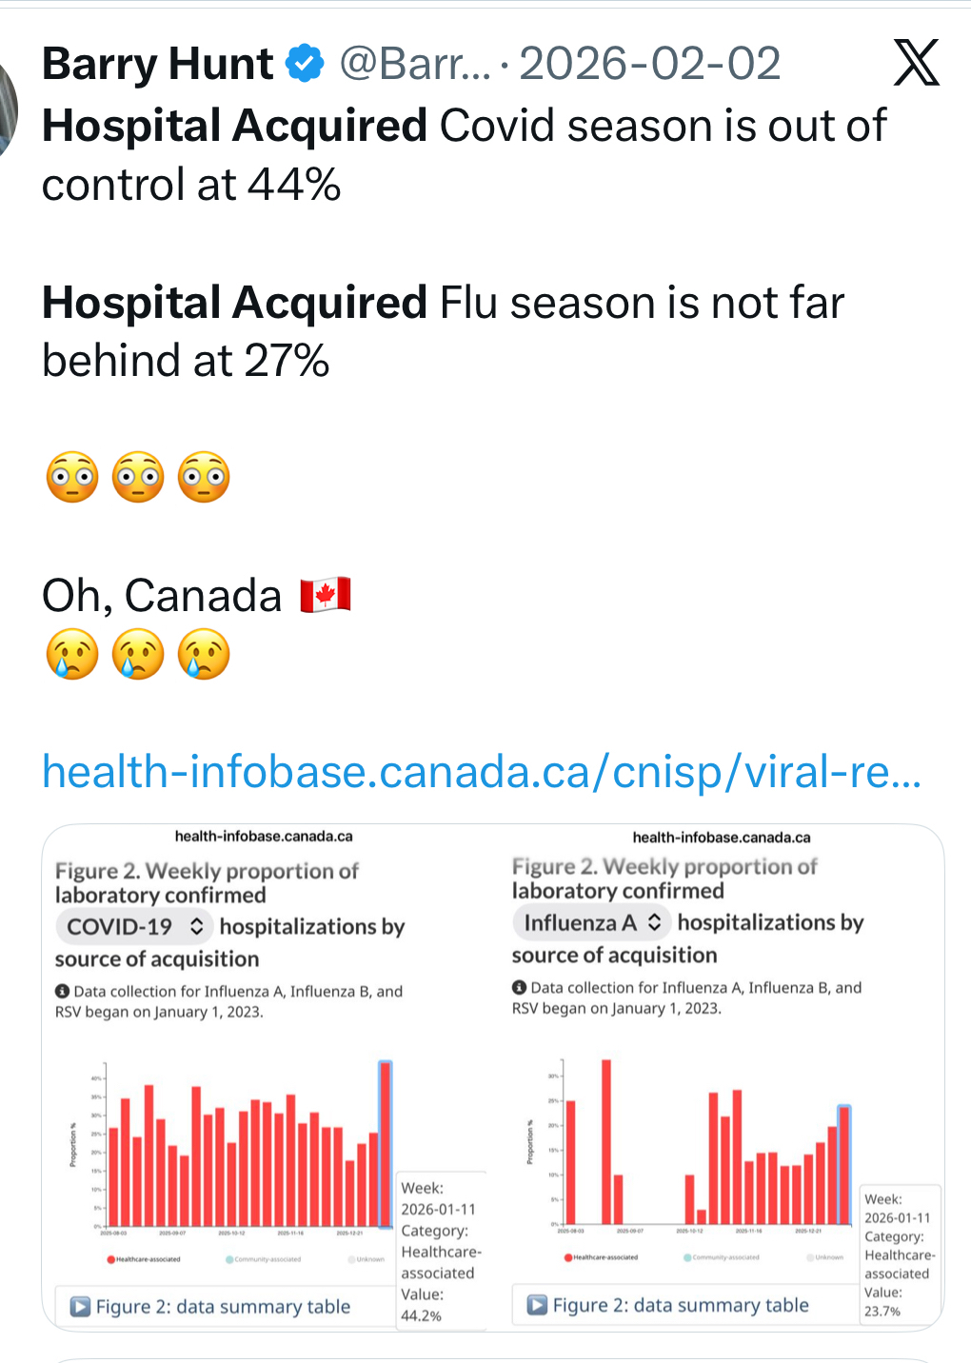Click the red Healthcare-associated swatch in the Influenza A legend
The height and width of the screenshot is (1363, 971).
click(x=568, y=1257)
